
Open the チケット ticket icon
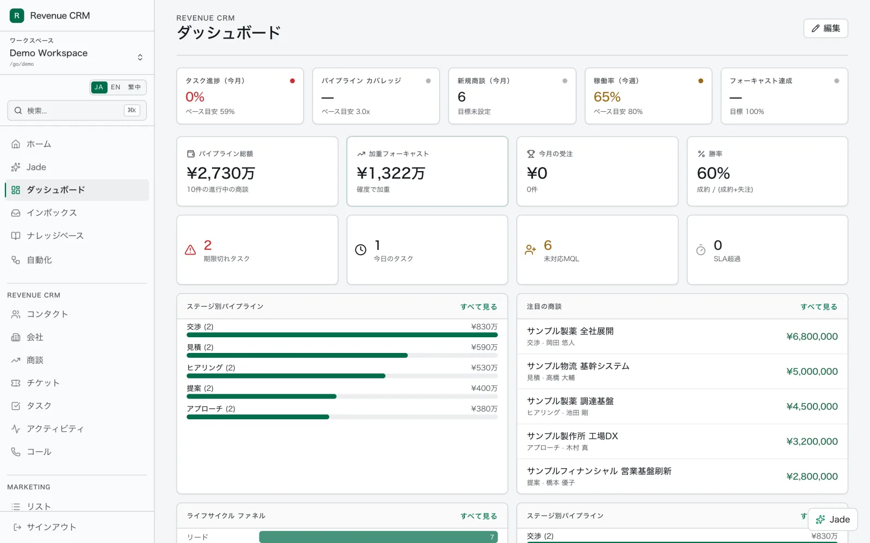tap(16, 383)
